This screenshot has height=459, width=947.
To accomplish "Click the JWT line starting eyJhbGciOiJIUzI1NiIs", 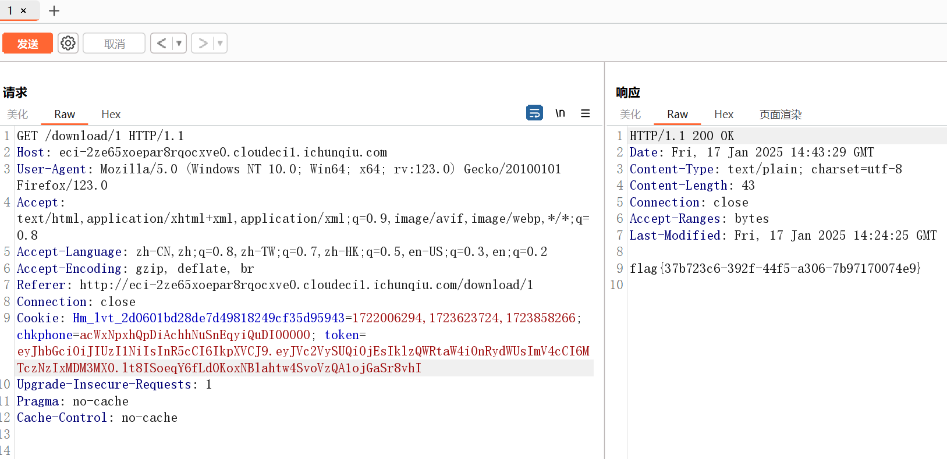I will (303, 351).
